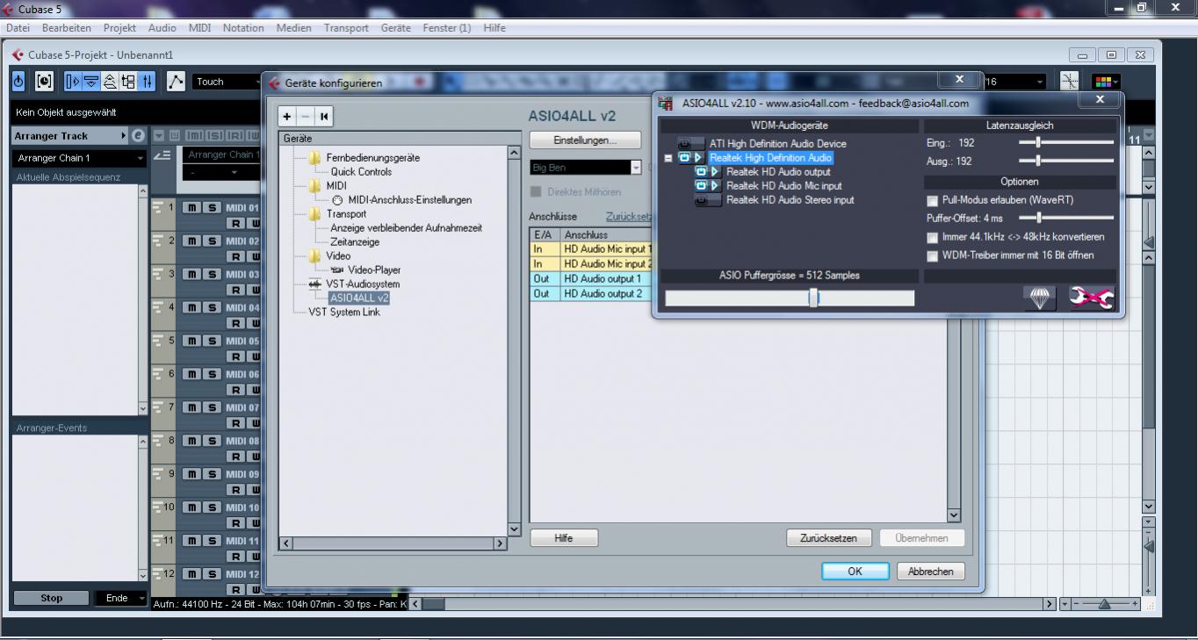The width and height of the screenshot is (1198, 640).
Task: Solo MIDI 02 track with the S button
Action: [210, 241]
